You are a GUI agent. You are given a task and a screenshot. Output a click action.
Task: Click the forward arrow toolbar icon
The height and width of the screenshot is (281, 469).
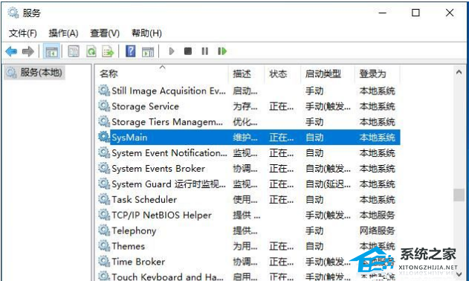[28, 51]
